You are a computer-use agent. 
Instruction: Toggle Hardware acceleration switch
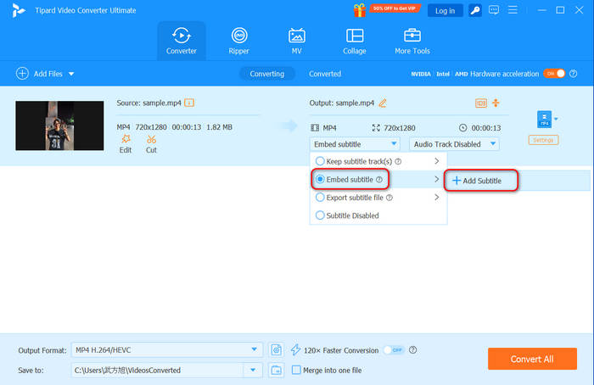[x=553, y=74]
